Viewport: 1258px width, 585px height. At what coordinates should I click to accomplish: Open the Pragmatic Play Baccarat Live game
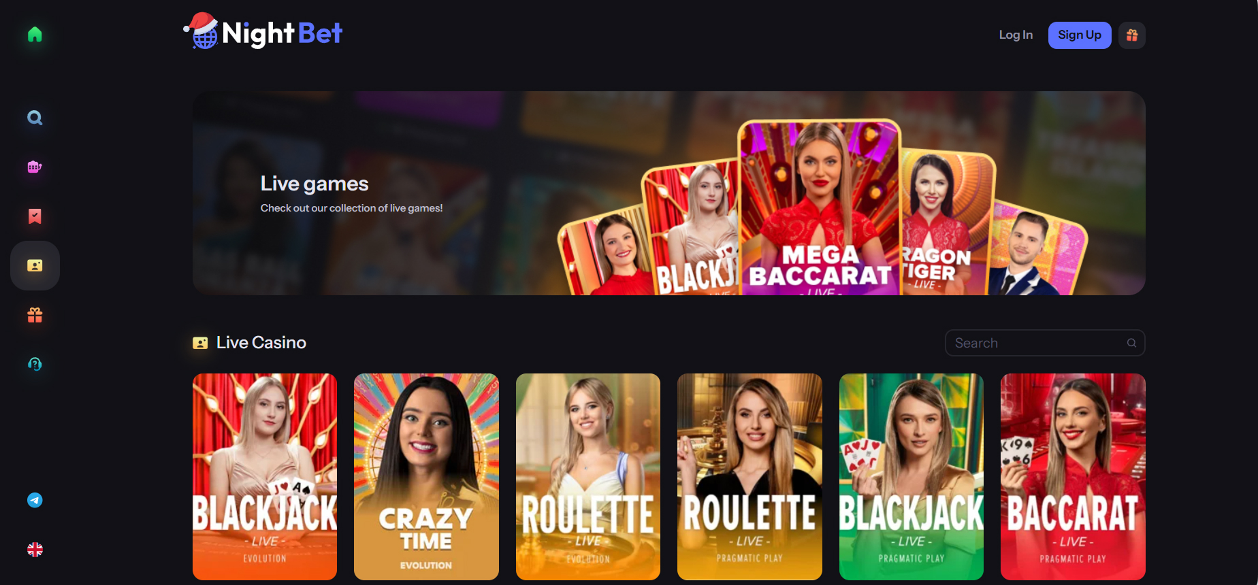click(1073, 477)
